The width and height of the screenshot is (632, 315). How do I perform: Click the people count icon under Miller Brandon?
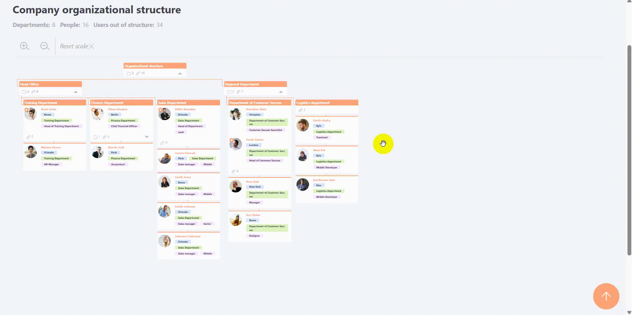tap(162, 143)
